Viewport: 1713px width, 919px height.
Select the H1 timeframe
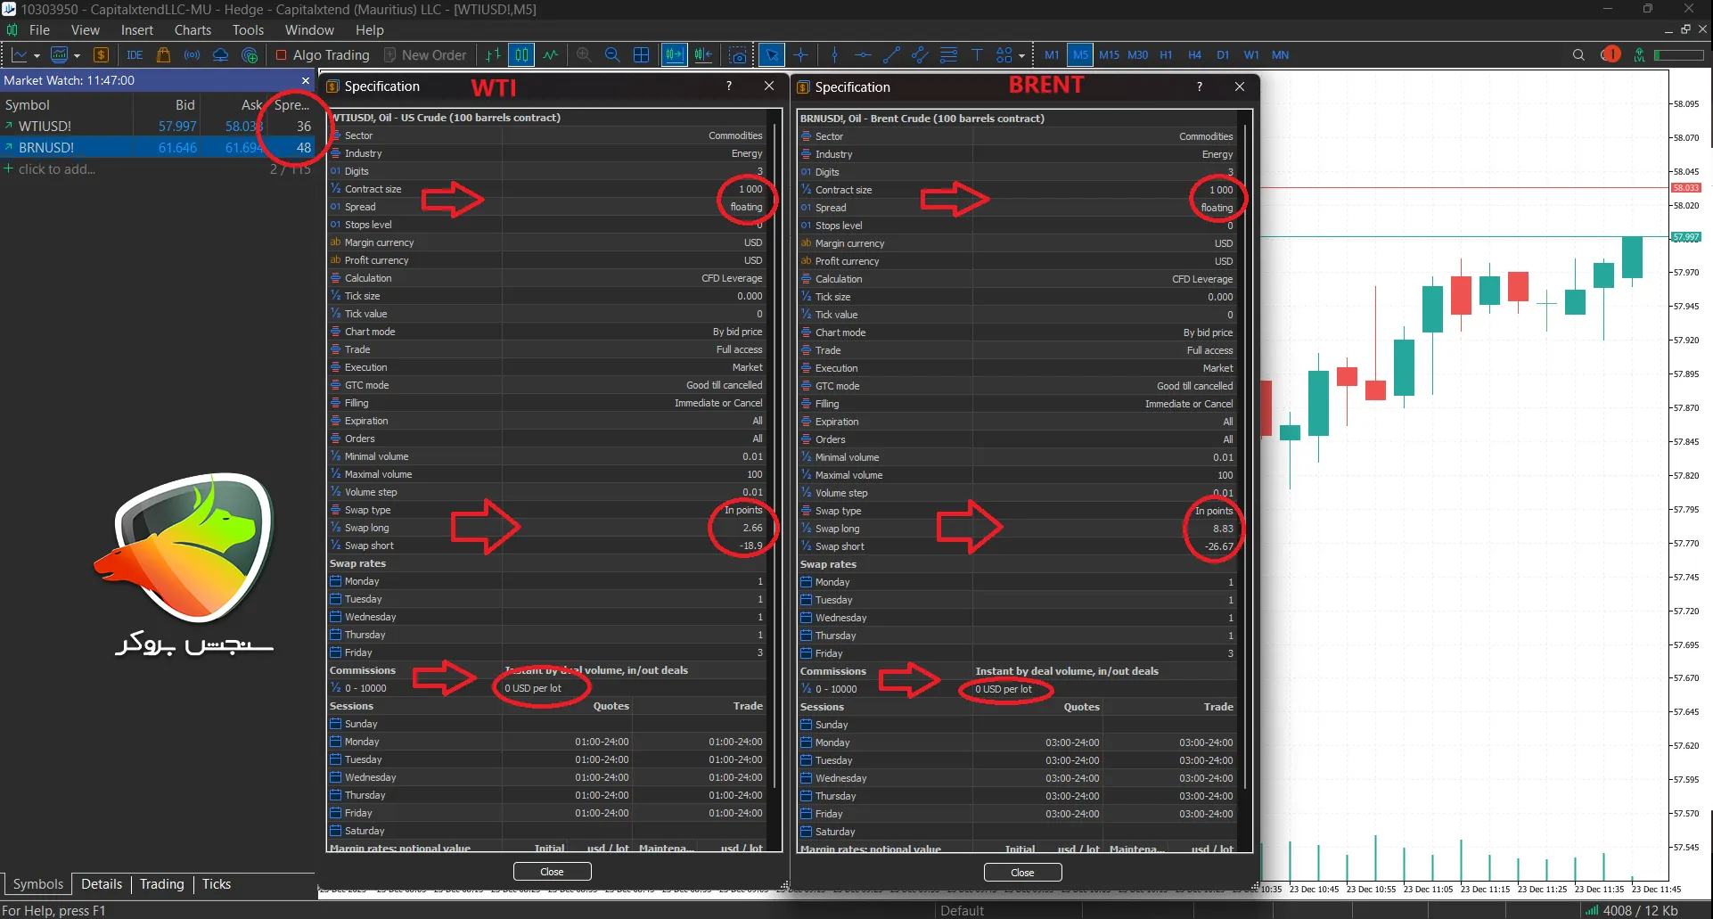point(1166,55)
